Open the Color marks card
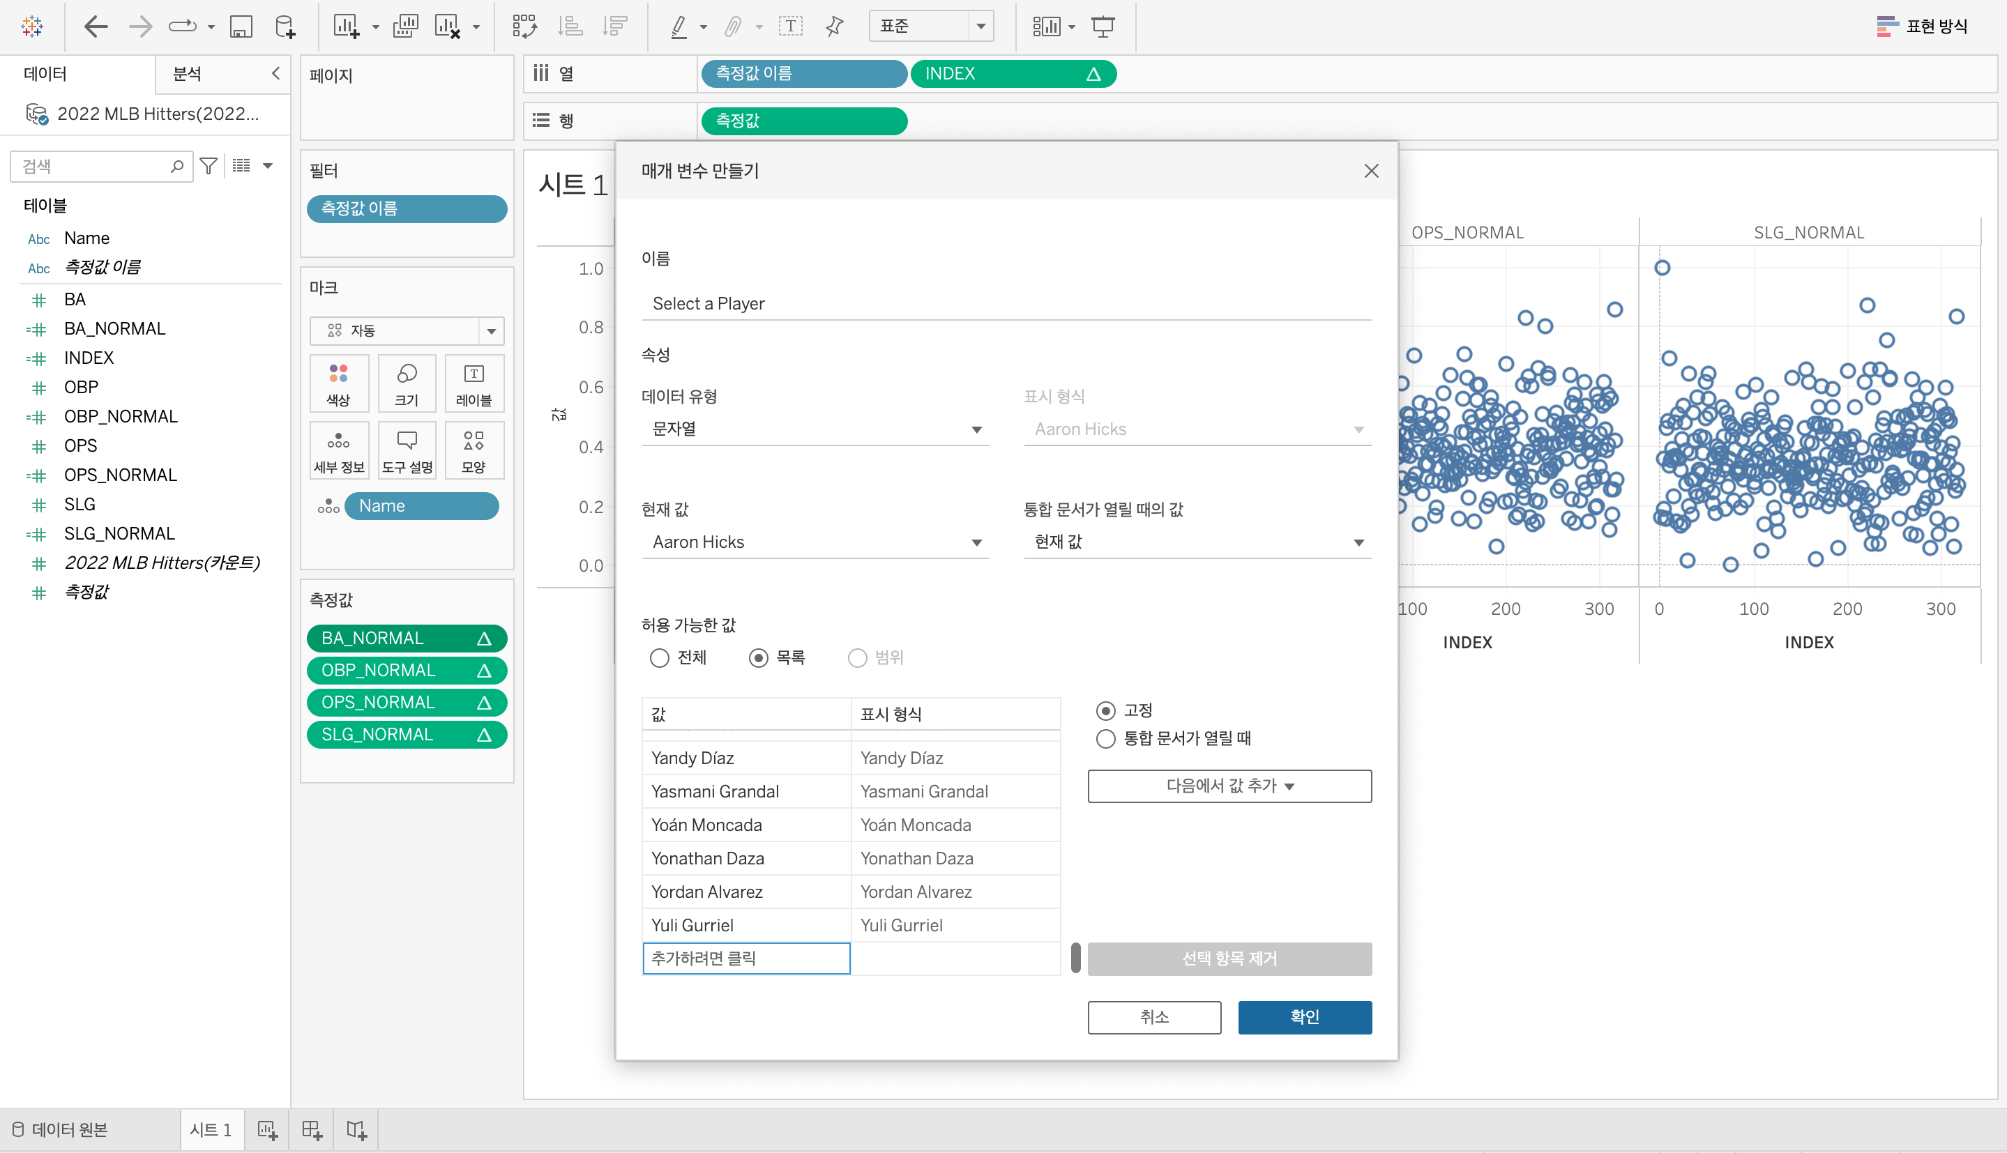Image resolution: width=2007 pixels, height=1153 pixels. pyautogui.click(x=339, y=384)
